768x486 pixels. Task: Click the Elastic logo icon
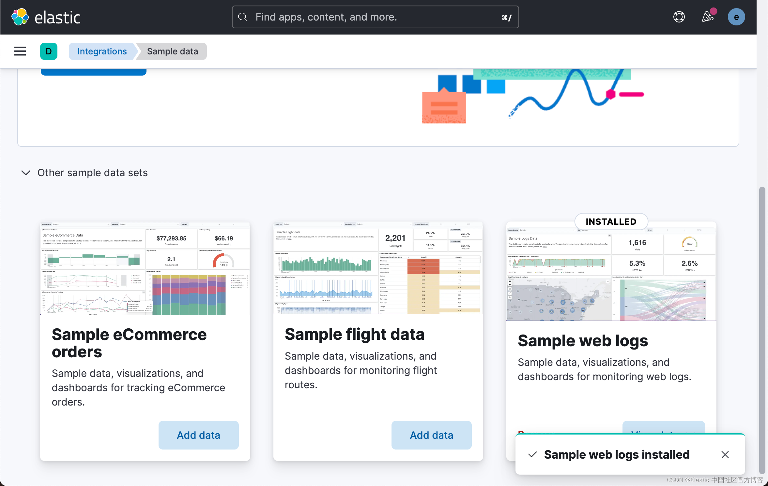coord(20,17)
